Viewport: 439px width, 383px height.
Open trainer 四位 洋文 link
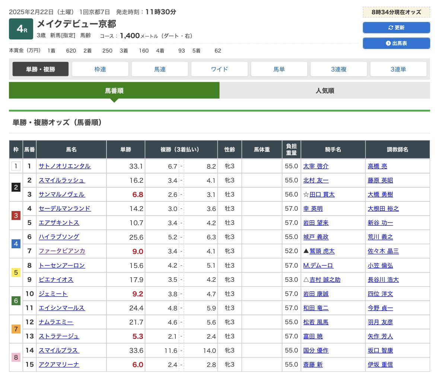point(380,294)
